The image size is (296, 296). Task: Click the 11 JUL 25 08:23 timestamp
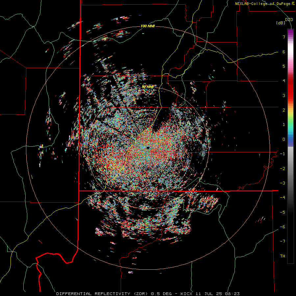[218, 294]
